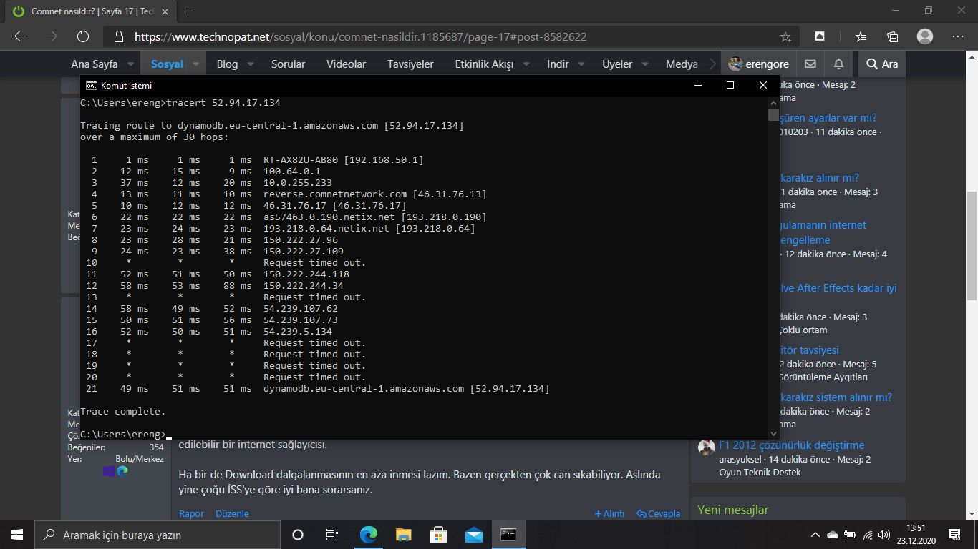Open the Windows Start menu
Screen dimensions: 978x549
pyautogui.click(x=17, y=535)
